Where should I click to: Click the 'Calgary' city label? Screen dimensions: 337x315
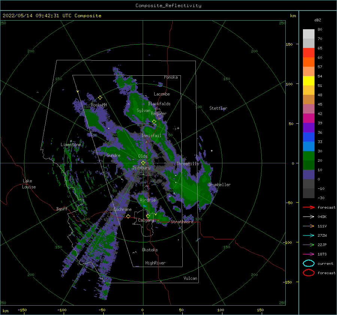pos(146,220)
